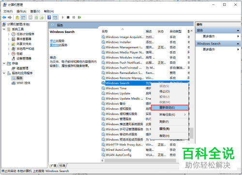Open 更多操作 under the 服务 actions section
Viewport: 242px width, 175px height.
pyautogui.click(x=209, y=36)
